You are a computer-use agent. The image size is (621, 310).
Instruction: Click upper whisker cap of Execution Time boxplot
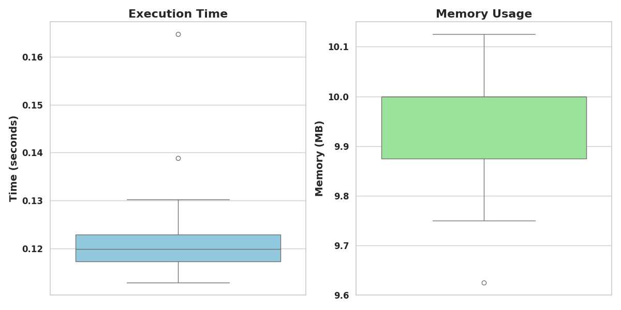(178, 199)
